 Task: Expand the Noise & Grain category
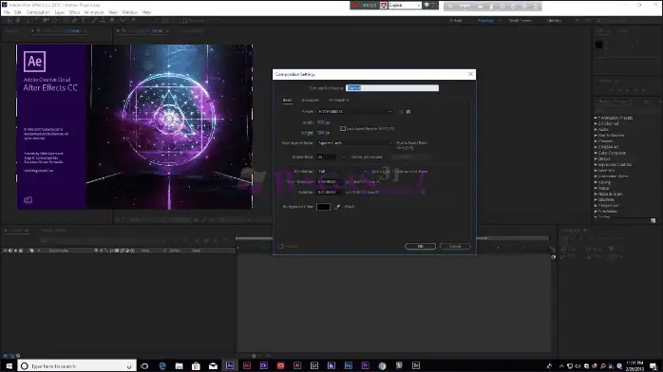coord(596,194)
